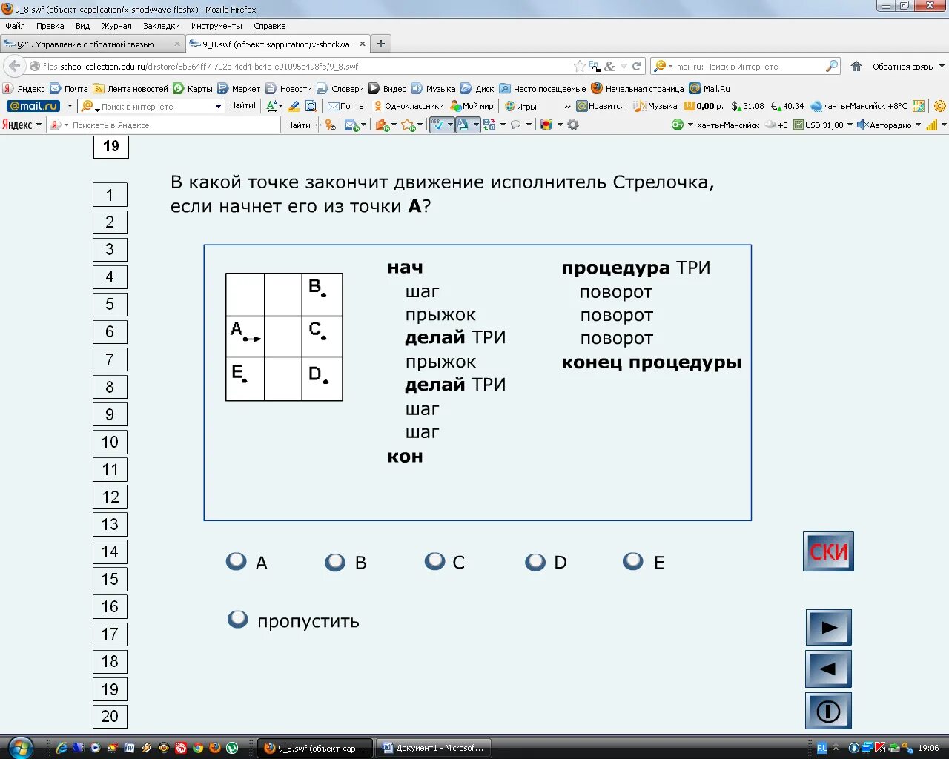Open the Инструменты menu
The image size is (949, 759).
click(x=216, y=26)
